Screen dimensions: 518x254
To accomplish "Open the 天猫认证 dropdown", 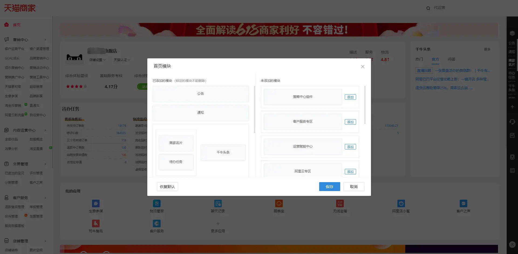I will [x=122, y=60].
